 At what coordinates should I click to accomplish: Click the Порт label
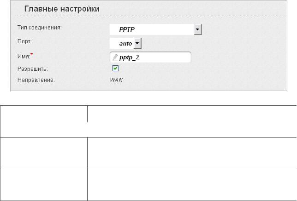tap(24, 41)
